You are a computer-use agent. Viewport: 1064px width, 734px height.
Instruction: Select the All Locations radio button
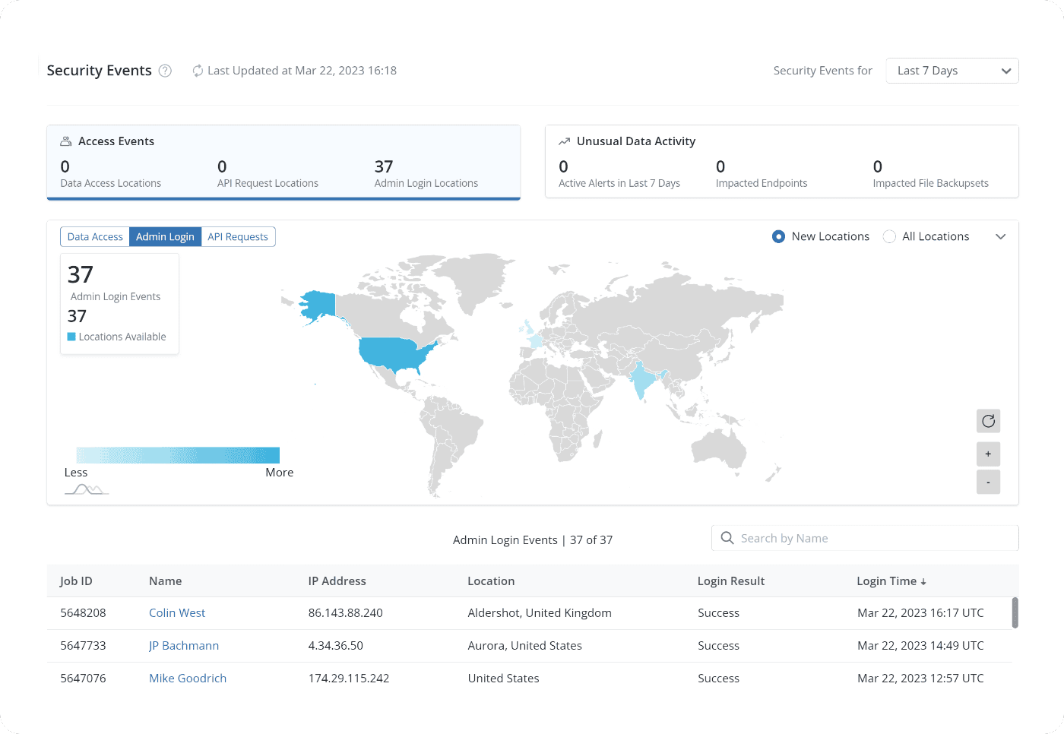pos(889,237)
